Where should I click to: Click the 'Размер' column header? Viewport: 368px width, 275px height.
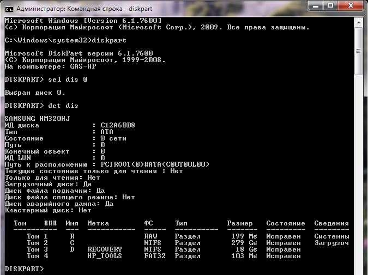[240, 223]
